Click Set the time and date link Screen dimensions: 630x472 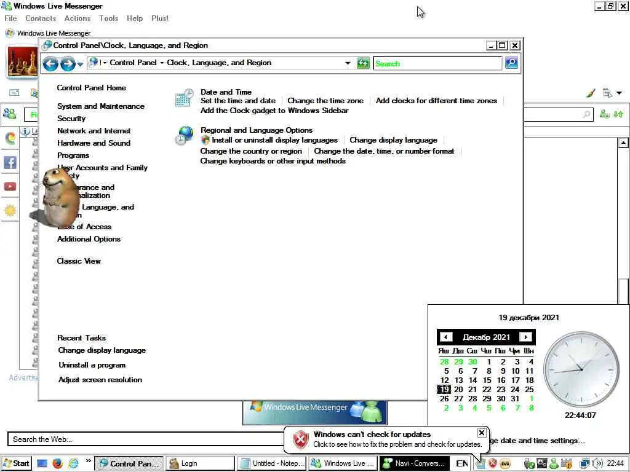238,101
